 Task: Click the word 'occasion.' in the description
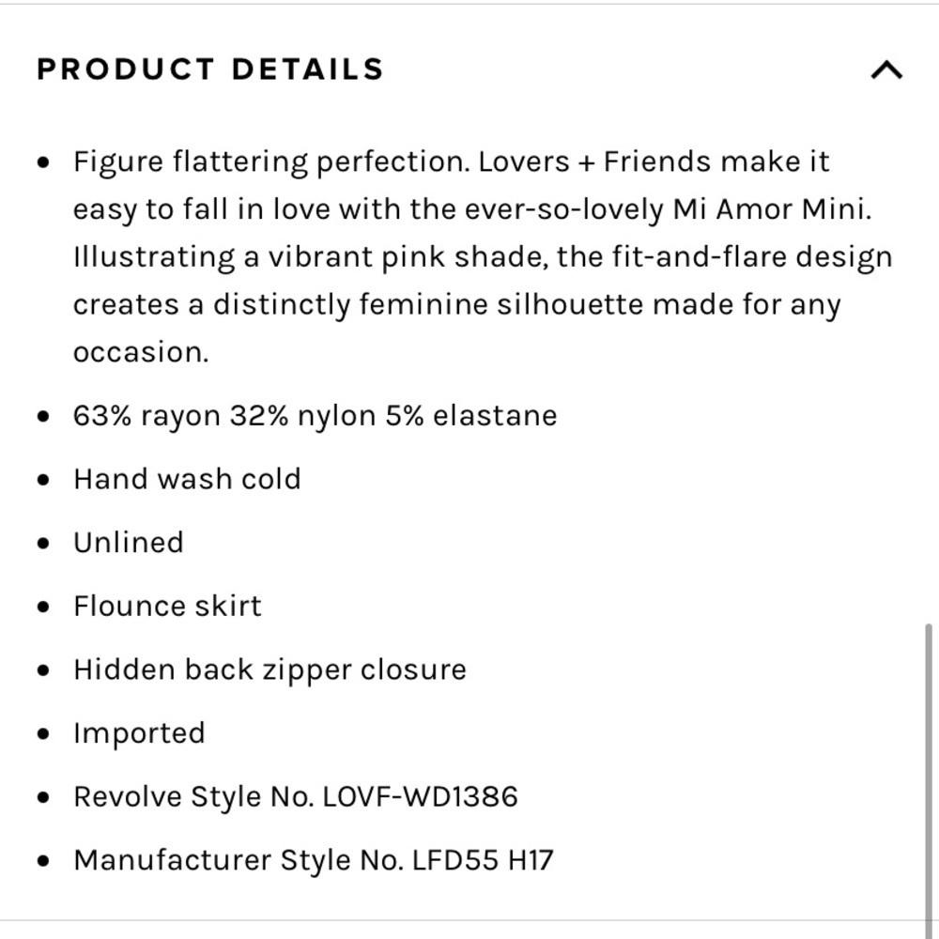tap(141, 352)
